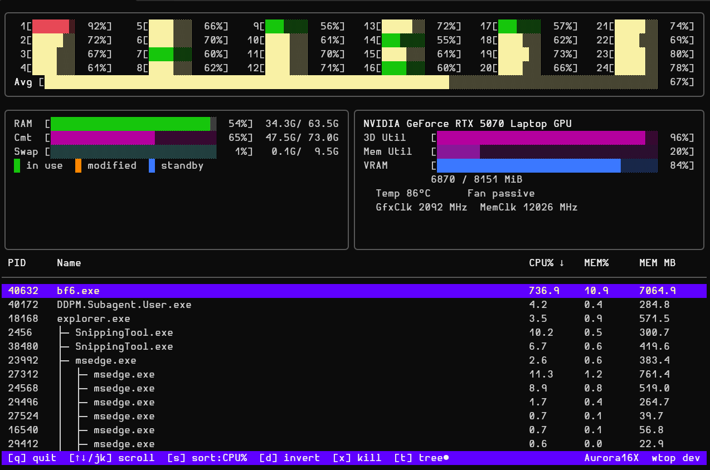Click the 34.3G/ 63.5G RAM value

coord(301,124)
